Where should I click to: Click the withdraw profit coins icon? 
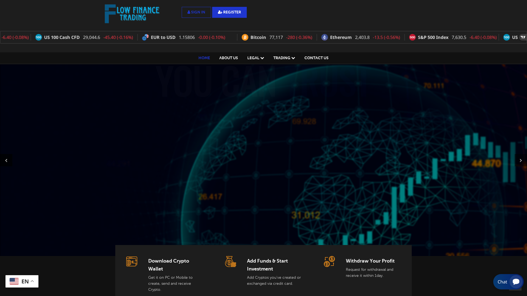[x=329, y=261]
